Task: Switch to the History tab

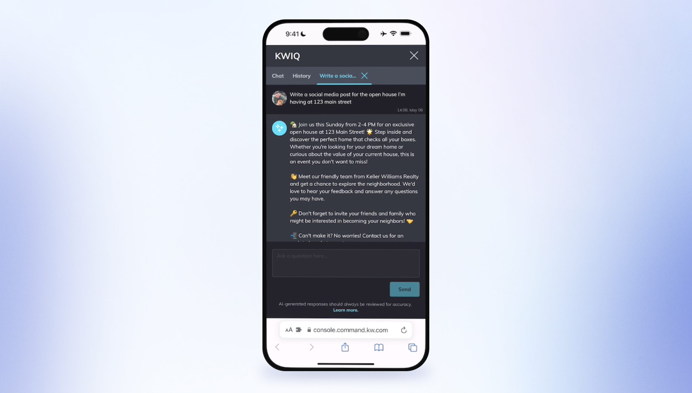Action: 301,76
